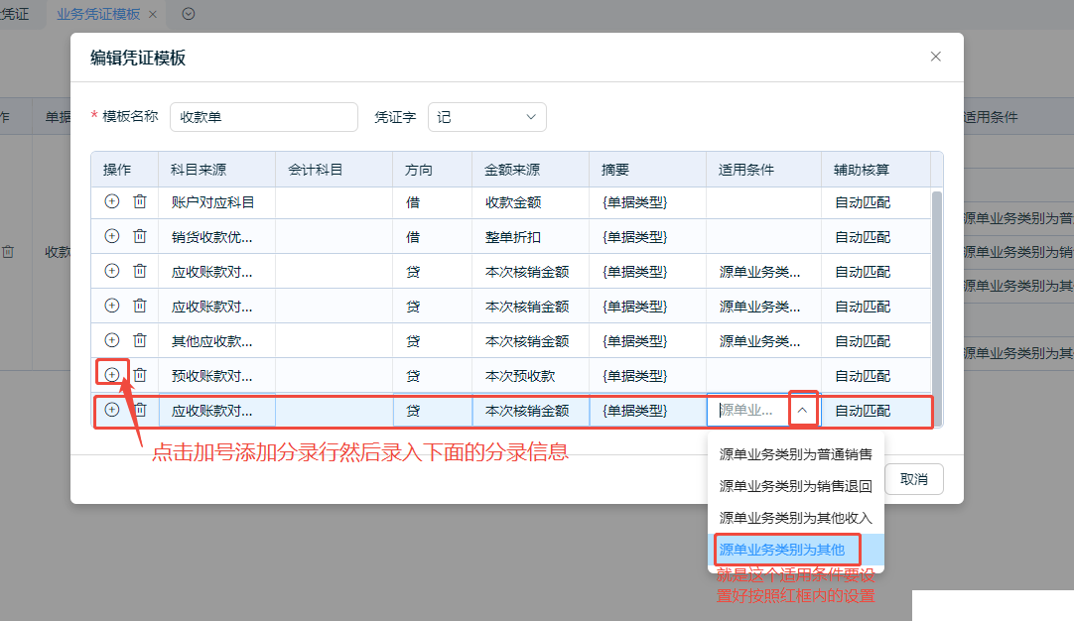Viewport: 1074px width, 621px height.
Task: Collapse the 适用条件 dropdown arrow
Action: pos(802,410)
